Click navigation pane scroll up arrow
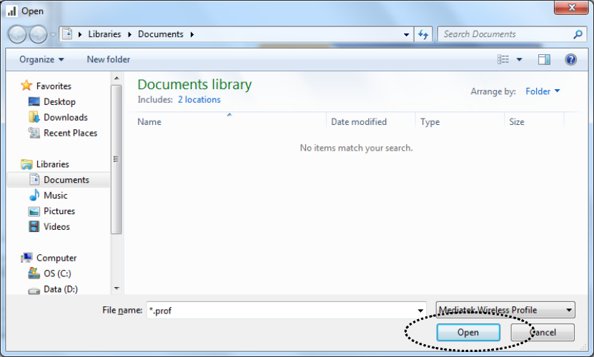Image resolution: width=594 pixels, height=357 pixels. 117,78
